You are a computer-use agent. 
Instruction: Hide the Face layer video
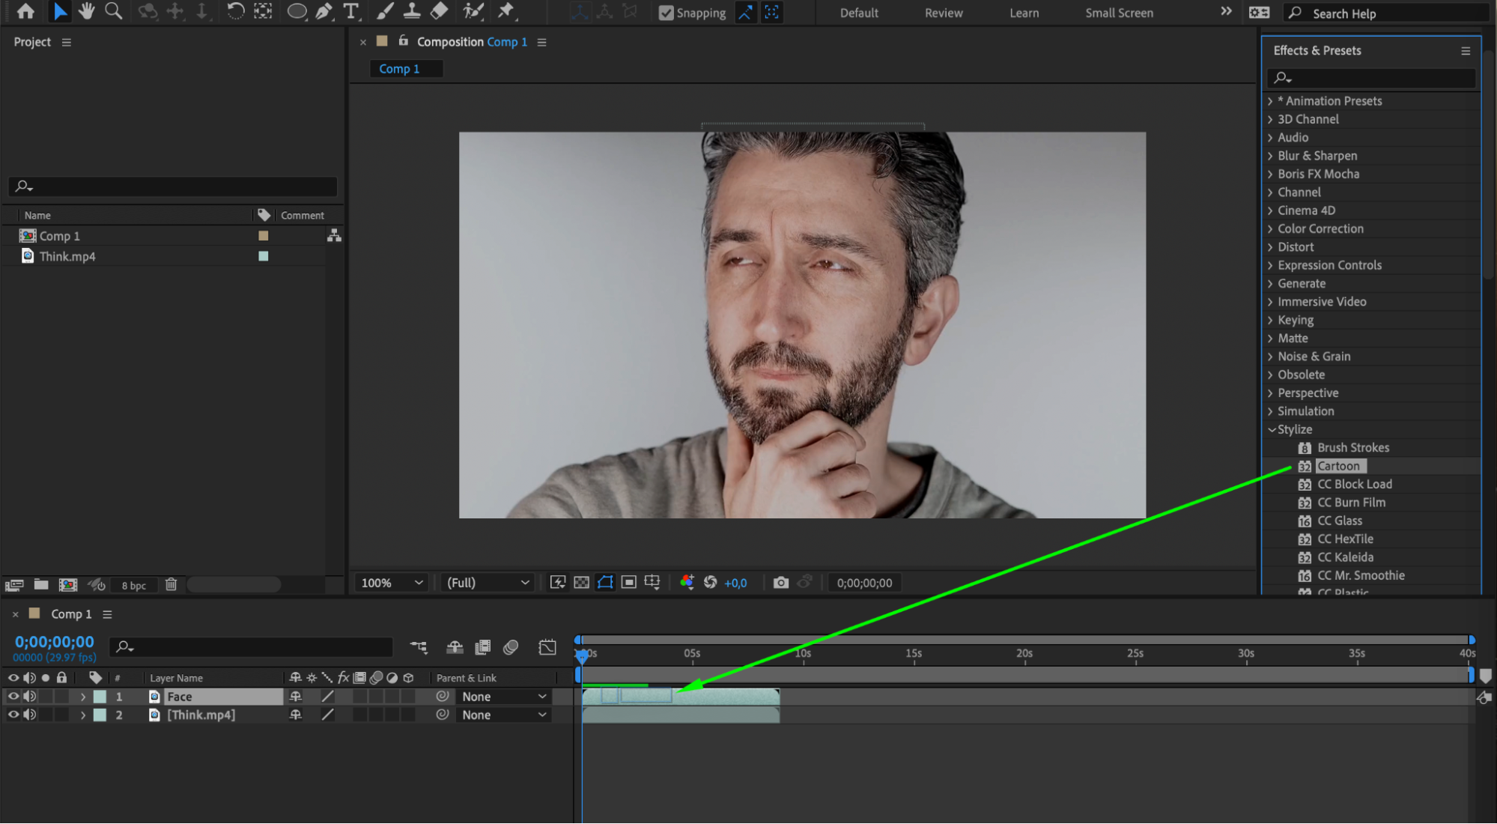(x=13, y=697)
